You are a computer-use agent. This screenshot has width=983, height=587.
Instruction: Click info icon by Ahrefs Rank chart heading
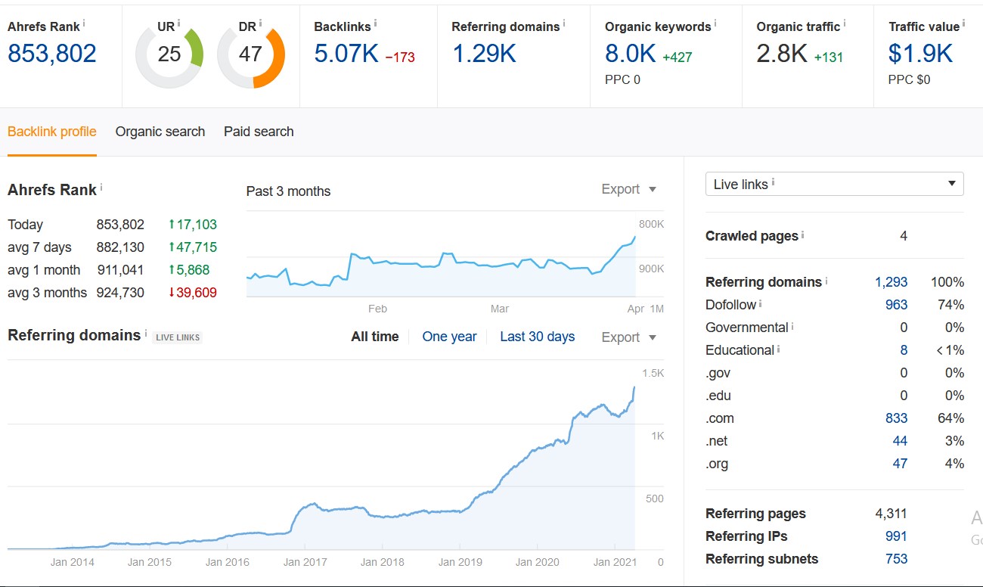pyautogui.click(x=101, y=187)
